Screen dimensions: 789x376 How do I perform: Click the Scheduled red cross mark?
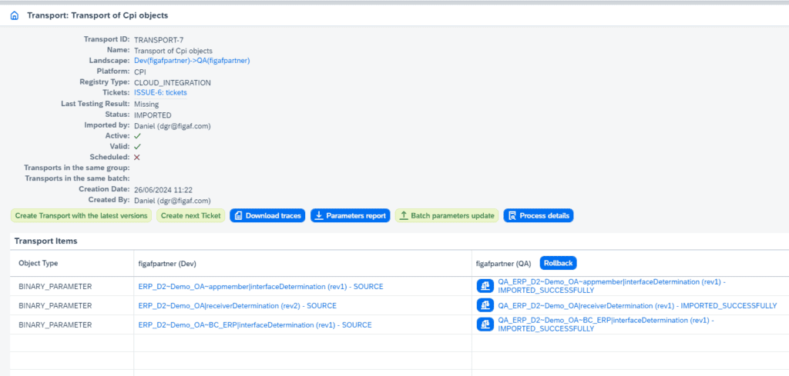137,157
